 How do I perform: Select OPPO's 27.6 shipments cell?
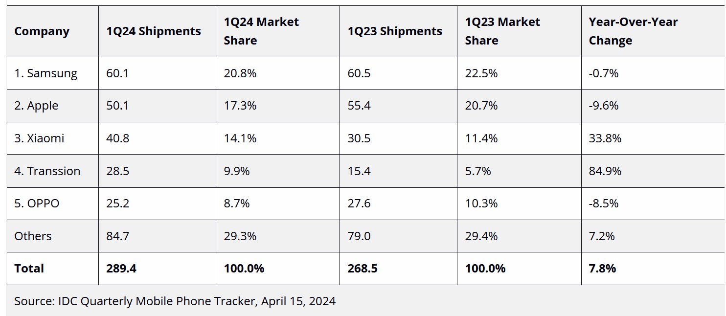(x=359, y=203)
